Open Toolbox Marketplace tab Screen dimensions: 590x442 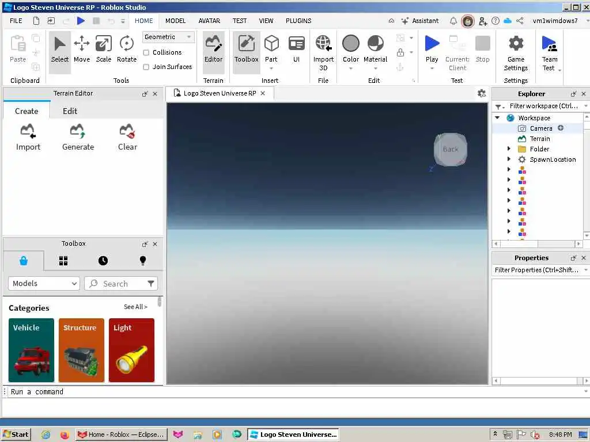pos(24,261)
